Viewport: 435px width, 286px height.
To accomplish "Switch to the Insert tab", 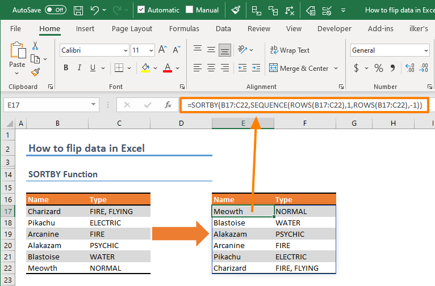I will click(x=85, y=29).
